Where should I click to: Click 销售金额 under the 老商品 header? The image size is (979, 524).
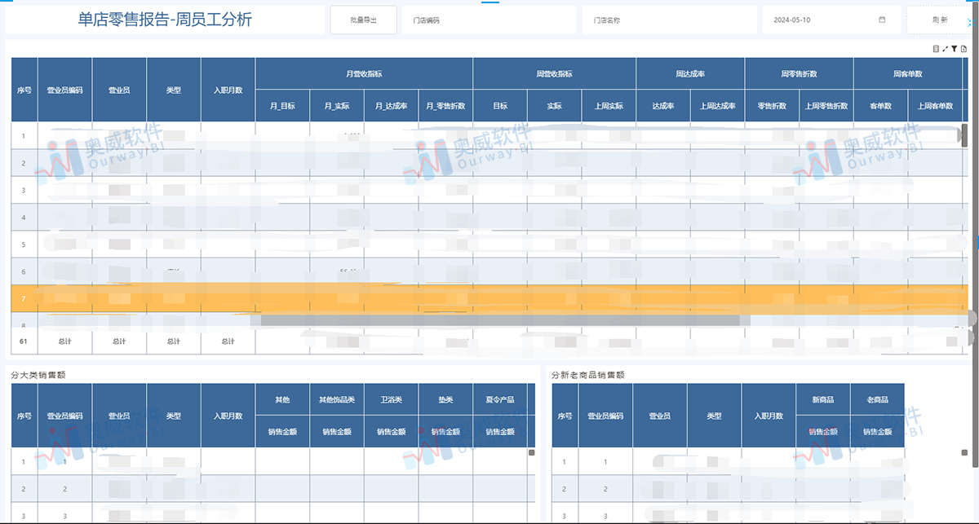(877, 432)
